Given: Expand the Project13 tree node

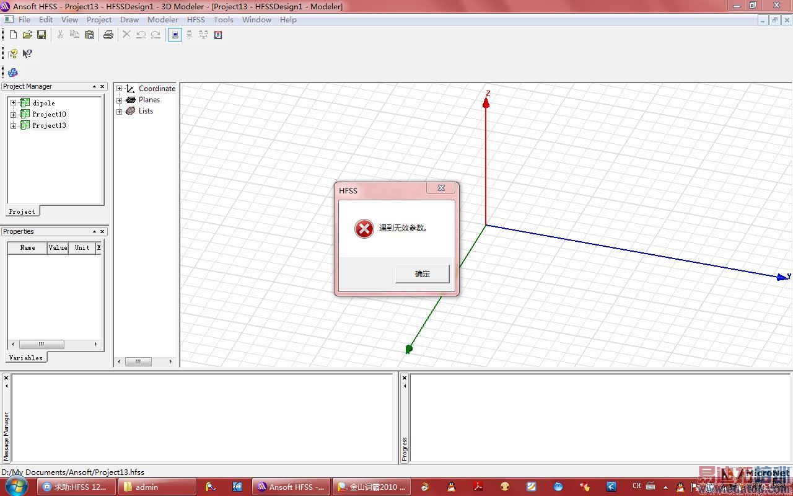Looking at the screenshot, I should click(x=13, y=126).
